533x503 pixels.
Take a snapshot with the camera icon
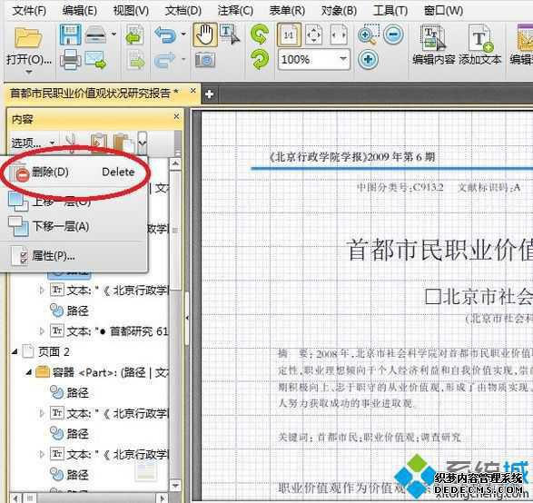coord(204,60)
